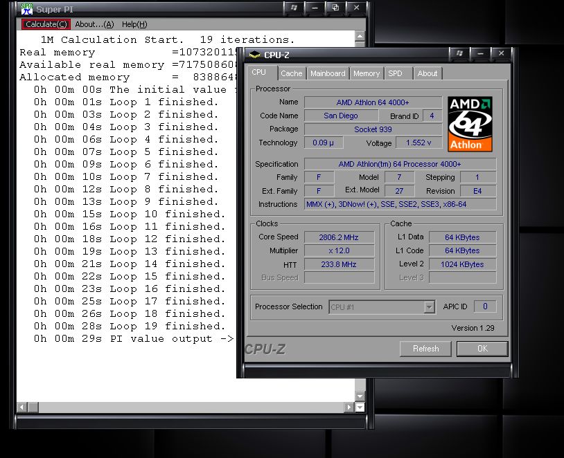
Task: Click the 'PI value output' line
Action: [134, 339]
